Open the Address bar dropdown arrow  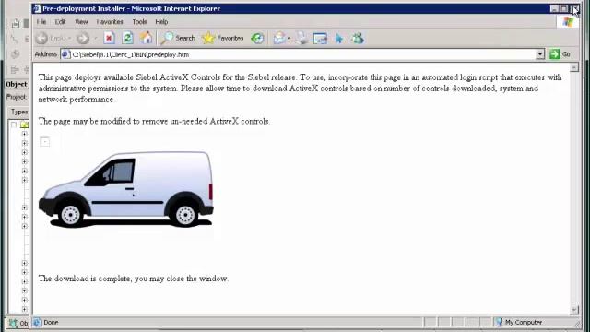point(540,54)
